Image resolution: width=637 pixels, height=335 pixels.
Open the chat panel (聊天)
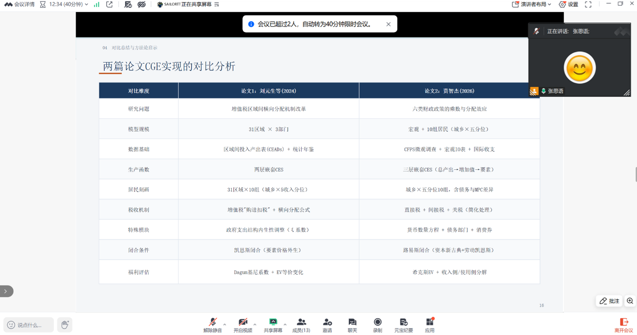(352, 325)
